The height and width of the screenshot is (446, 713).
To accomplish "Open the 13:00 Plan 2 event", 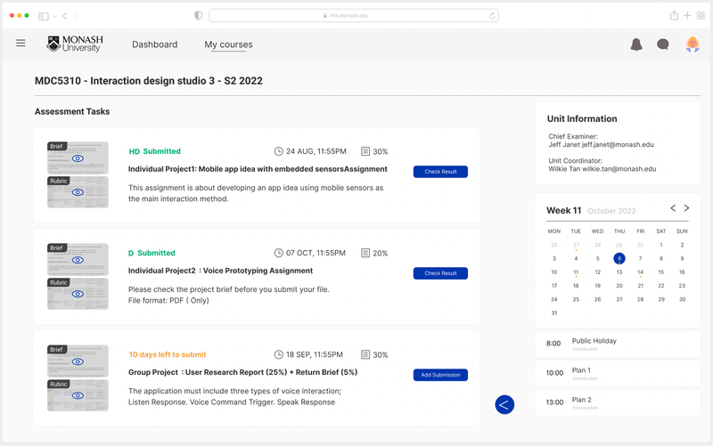I will tap(618, 403).
